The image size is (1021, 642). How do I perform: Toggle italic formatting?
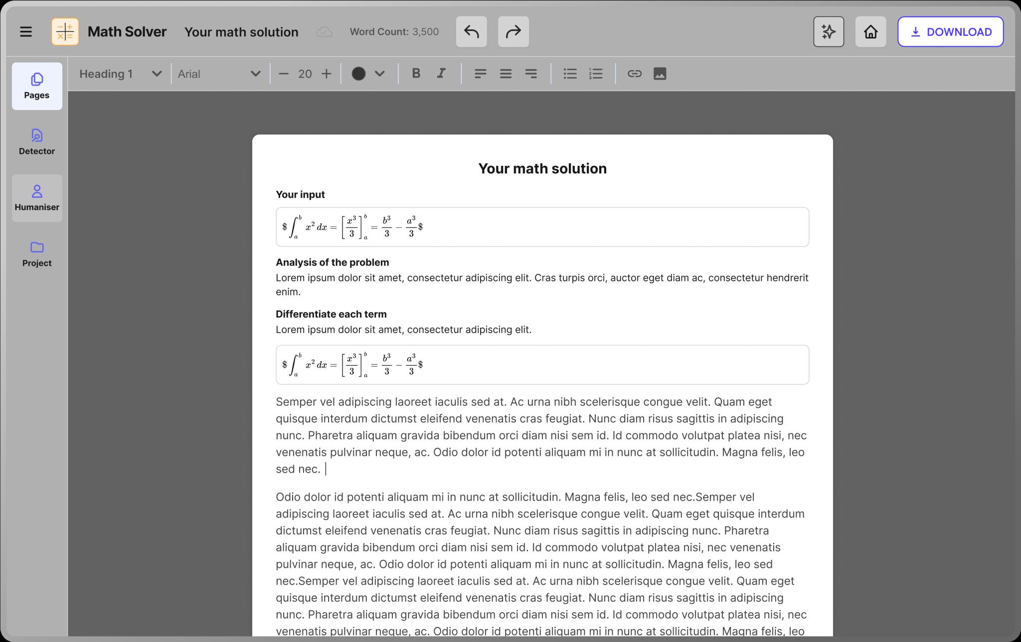(441, 74)
